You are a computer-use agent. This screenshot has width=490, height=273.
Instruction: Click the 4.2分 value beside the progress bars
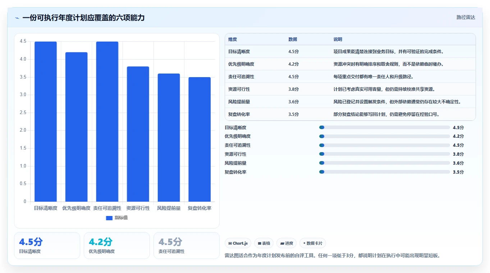tap(458, 136)
